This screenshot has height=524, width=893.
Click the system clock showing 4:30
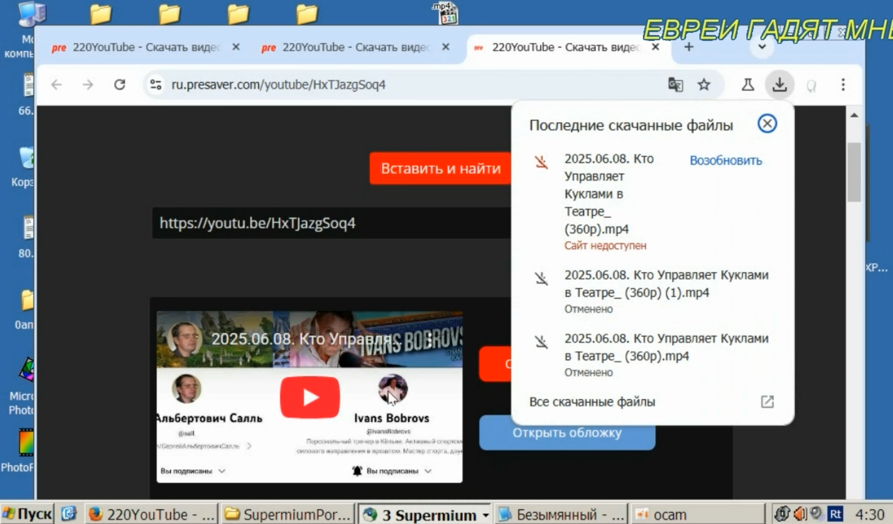[869, 514]
